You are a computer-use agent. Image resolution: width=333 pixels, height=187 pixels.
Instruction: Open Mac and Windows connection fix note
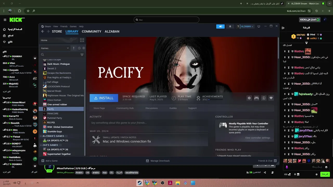(x=149, y=140)
